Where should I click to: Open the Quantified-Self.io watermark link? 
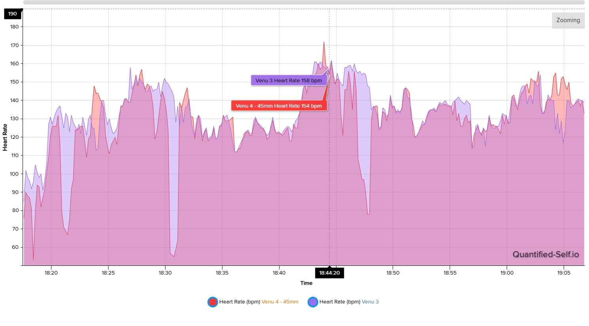(545, 254)
